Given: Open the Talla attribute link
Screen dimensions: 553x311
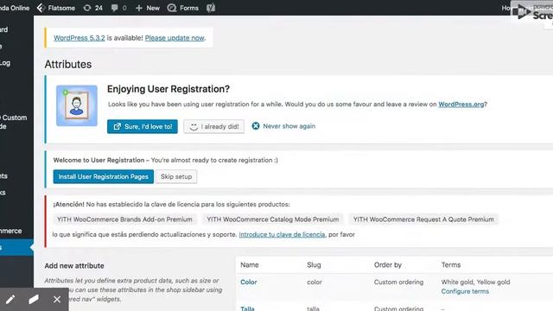Looking at the screenshot, I should [x=247, y=308].
